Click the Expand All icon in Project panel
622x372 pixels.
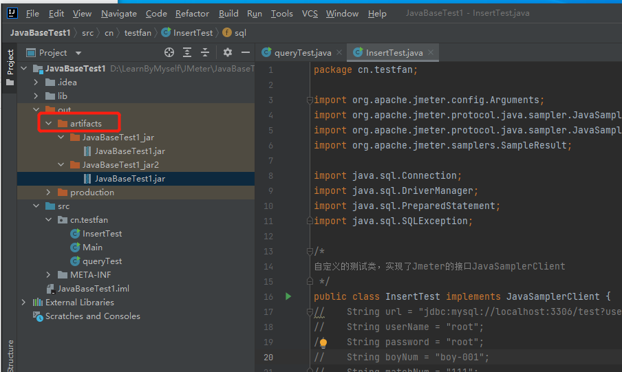[187, 52]
